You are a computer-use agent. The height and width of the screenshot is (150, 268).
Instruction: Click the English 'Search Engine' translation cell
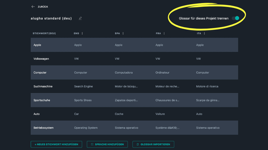[83, 86]
